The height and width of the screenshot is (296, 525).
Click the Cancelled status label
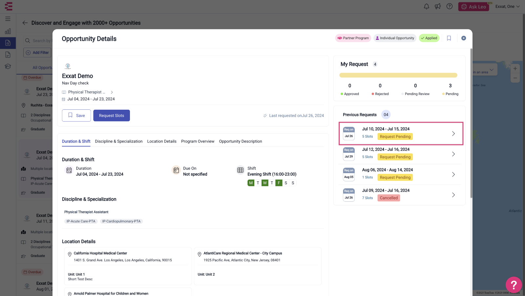(389, 198)
